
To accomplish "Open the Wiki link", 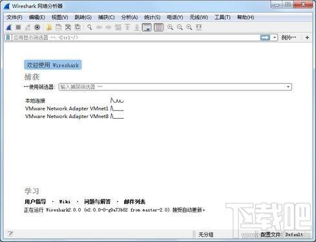I will [65, 201].
